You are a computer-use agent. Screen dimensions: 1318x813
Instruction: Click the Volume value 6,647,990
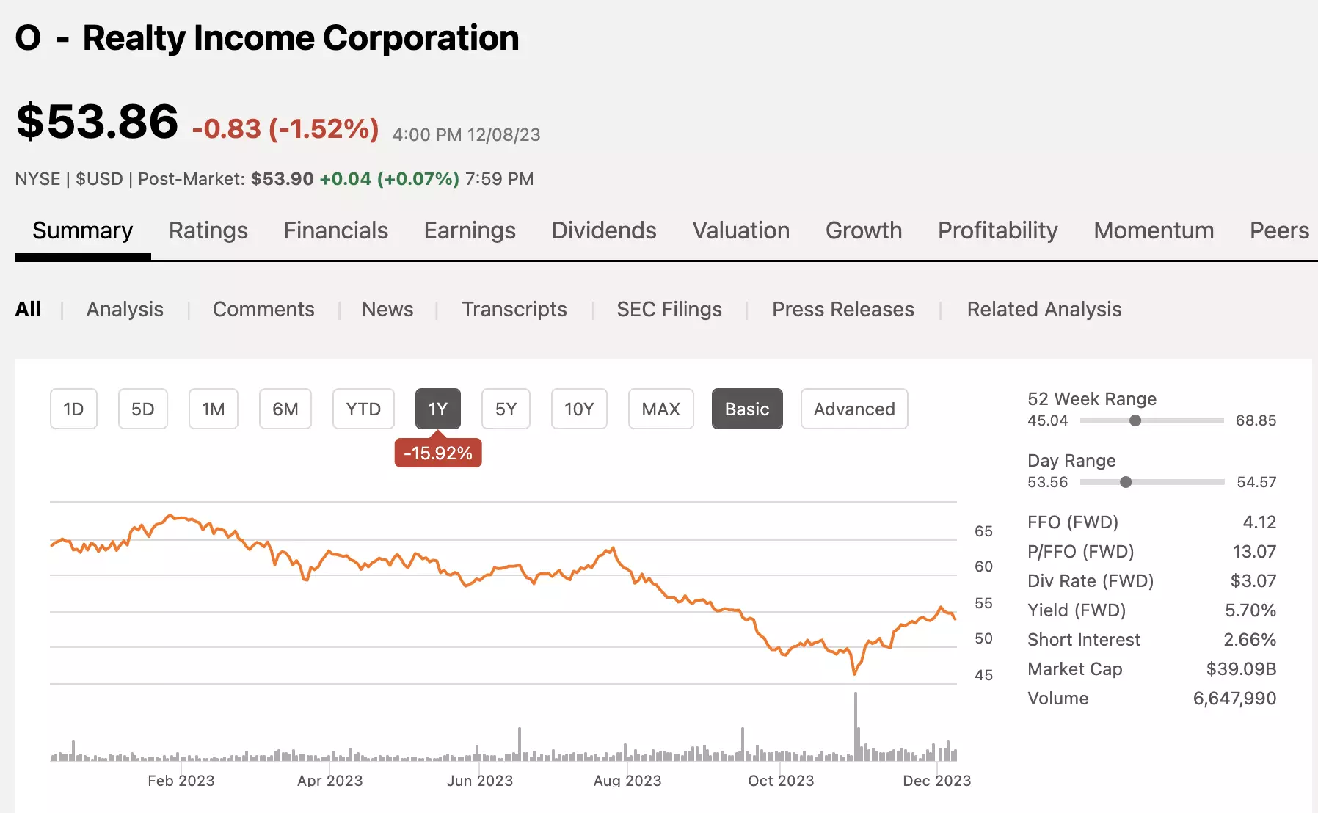click(1234, 698)
